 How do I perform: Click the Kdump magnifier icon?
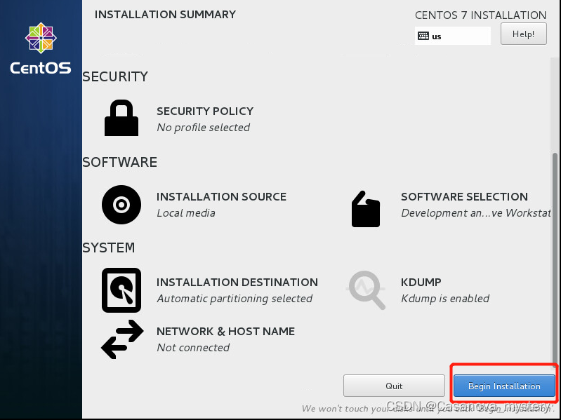366,290
